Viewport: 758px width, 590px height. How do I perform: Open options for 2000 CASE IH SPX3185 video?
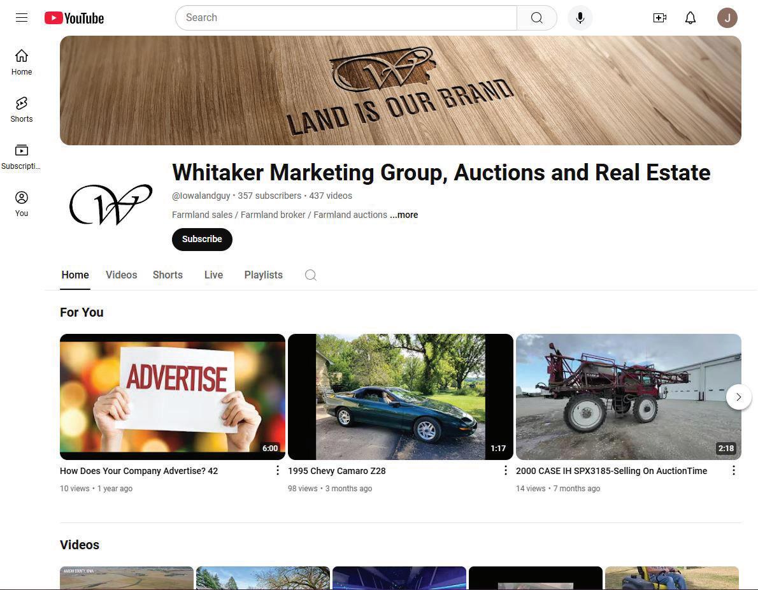[734, 470]
